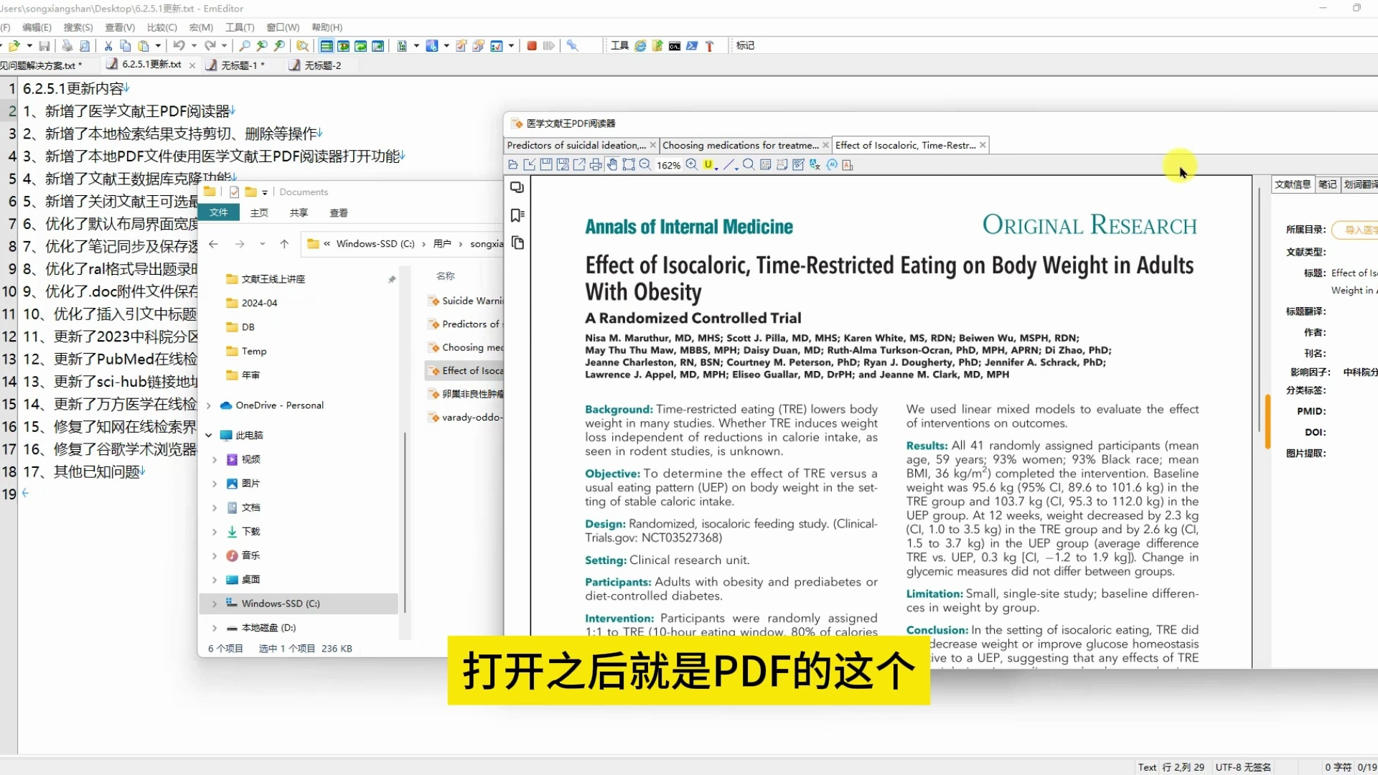This screenshot has width=1378, height=775.
Task: Click the 162% zoom level field
Action: click(x=668, y=166)
